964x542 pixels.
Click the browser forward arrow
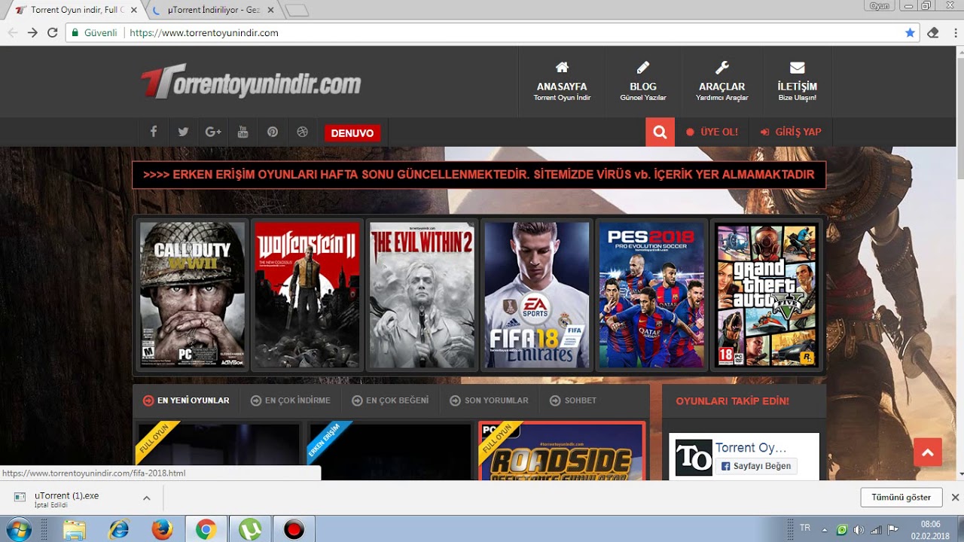pyautogui.click(x=32, y=32)
